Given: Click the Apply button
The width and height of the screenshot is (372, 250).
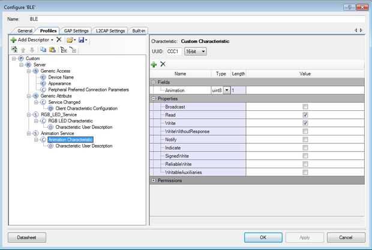Looking at the screenshot, I should pyautogui.click(x=305, y=237).
